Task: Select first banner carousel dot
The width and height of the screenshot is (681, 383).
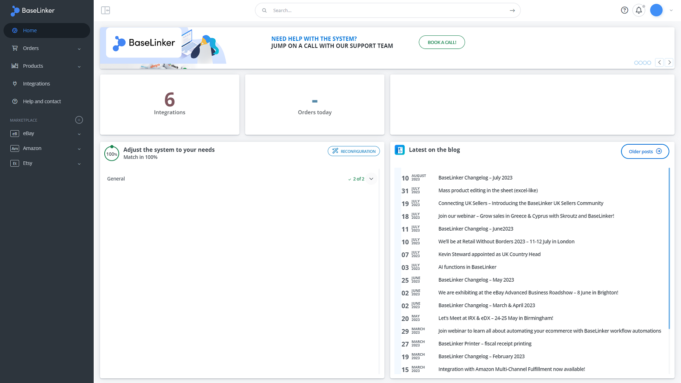Action: 636,63
